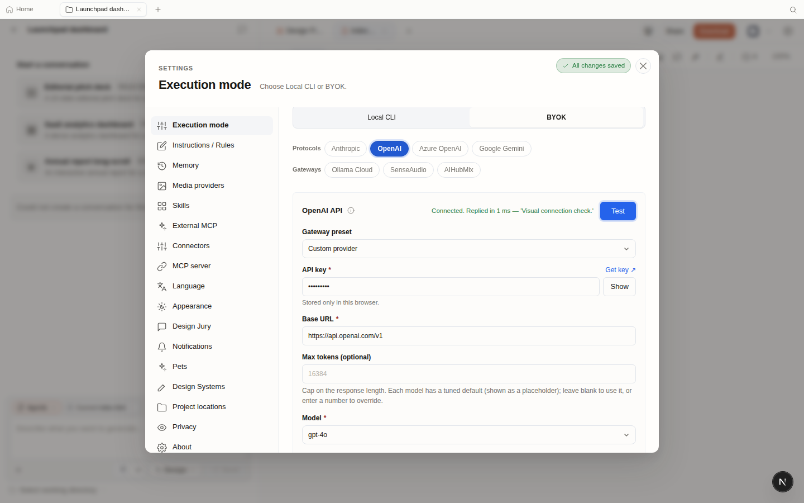Click the All changes saved badge
Screen dimensions: 804x503
(594, 66)
